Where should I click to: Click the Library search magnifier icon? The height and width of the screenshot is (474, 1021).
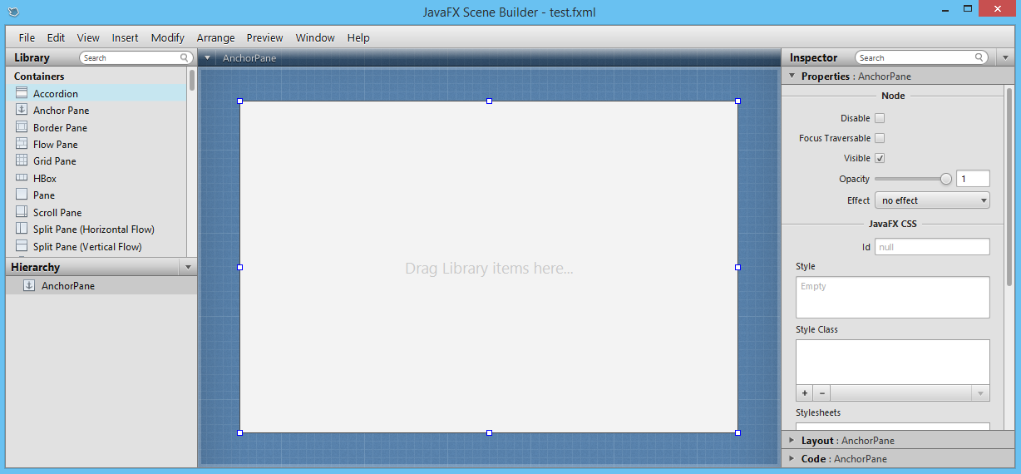click(185, 57)
